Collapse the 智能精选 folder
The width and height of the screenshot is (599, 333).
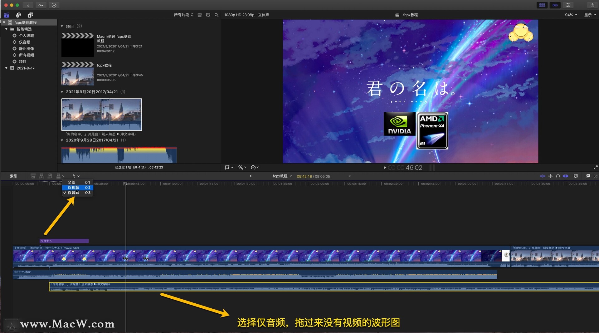pyautogui.click(x=6, y=29)
